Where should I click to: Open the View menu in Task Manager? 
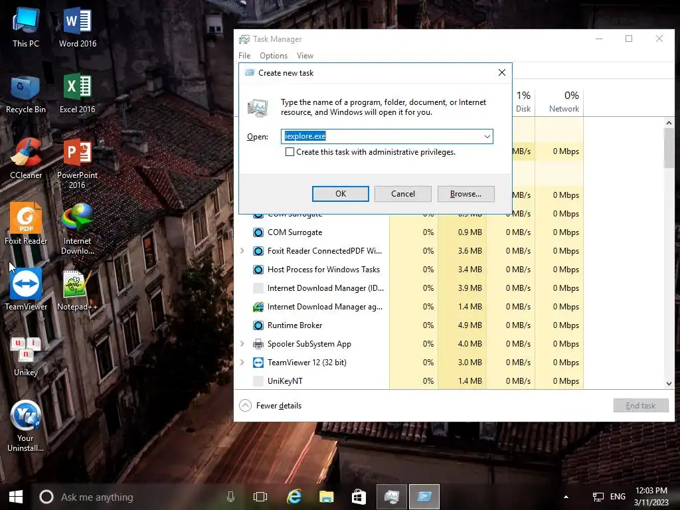pos(305,56)
